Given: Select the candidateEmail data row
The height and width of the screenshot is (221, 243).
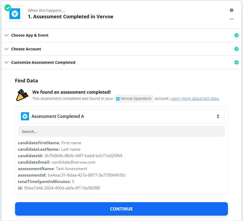Looking at the screenshot, I should click(x=57, y=162).
